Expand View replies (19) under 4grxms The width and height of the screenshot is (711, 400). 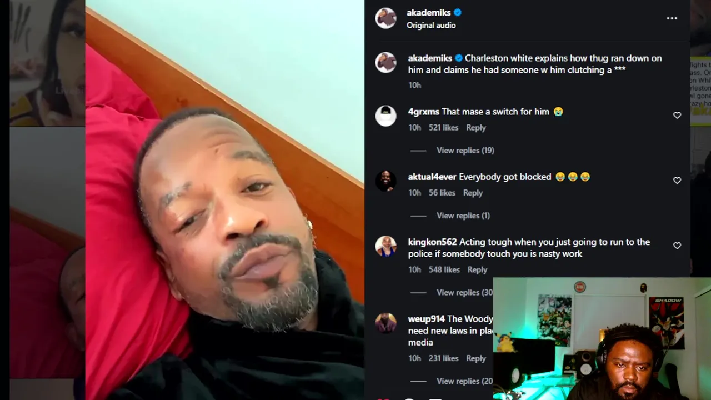[x=465, y=151]
